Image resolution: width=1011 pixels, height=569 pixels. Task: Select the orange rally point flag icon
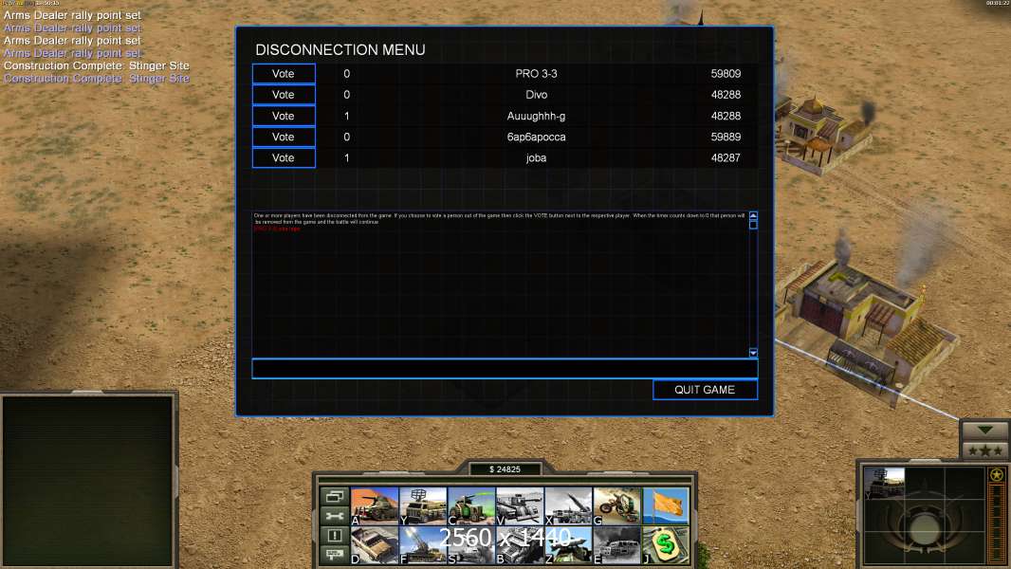[666, 505]
